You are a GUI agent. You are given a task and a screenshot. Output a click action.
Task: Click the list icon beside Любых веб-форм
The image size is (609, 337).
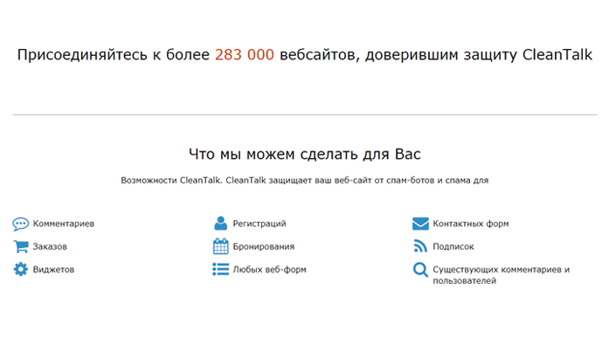click(x=220, y=270)
